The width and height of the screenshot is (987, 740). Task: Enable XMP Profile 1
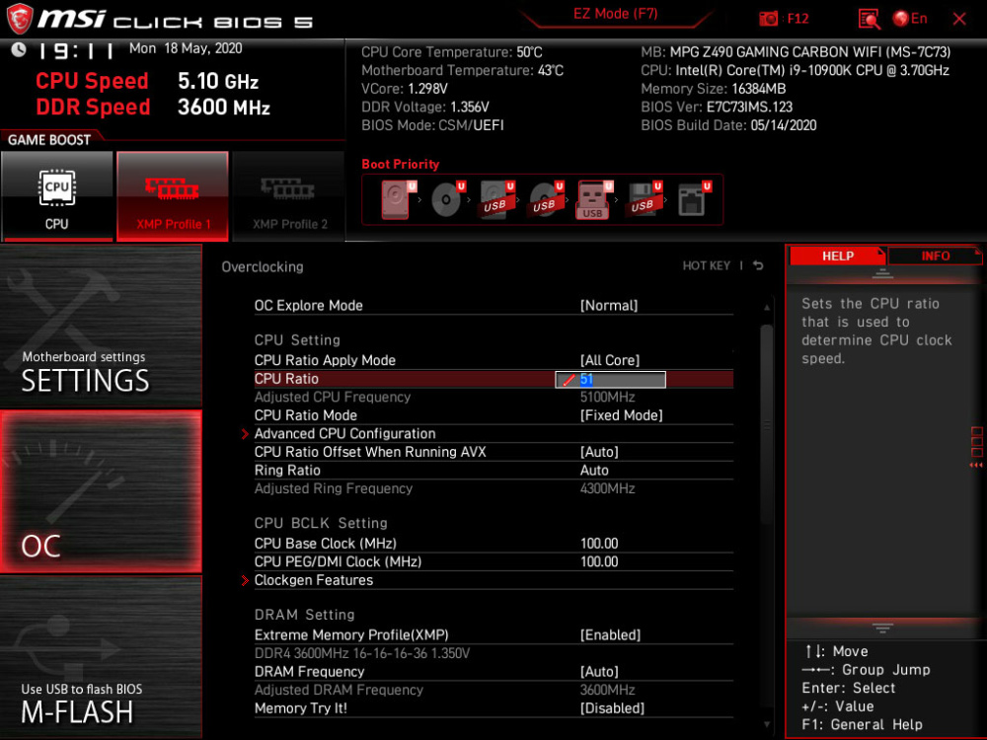[173, 195]
